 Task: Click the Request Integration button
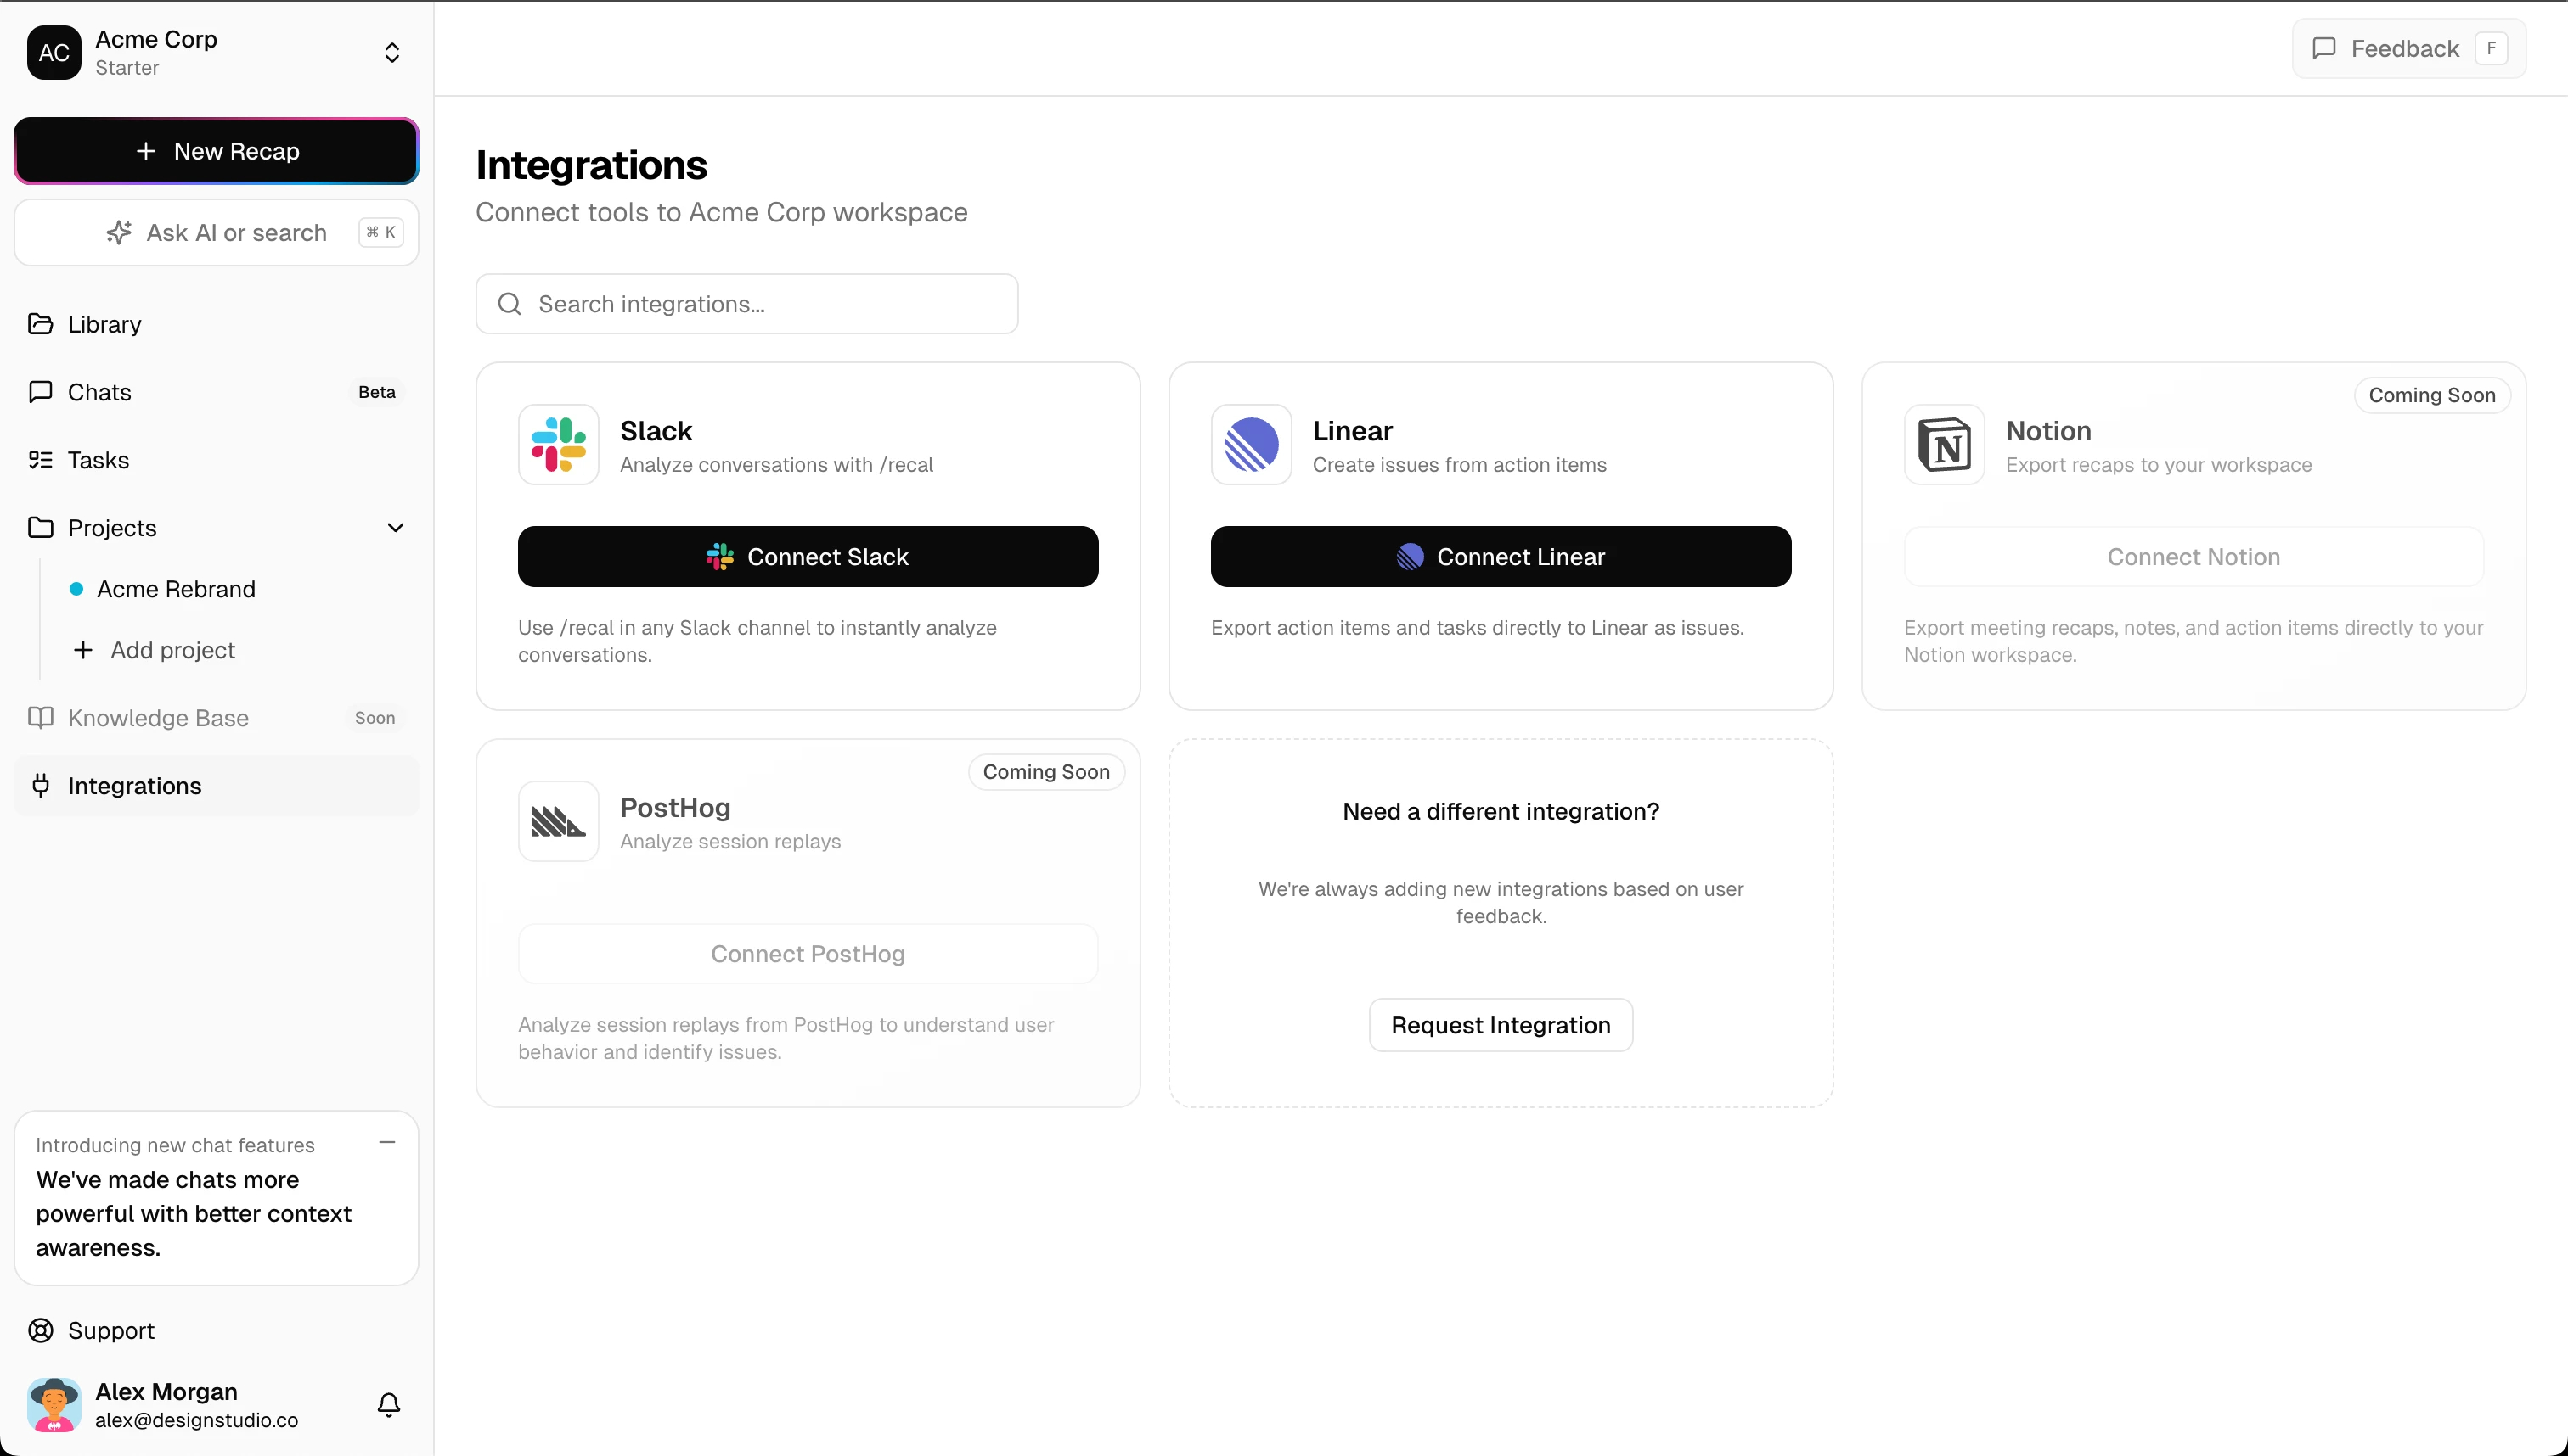1501,1025
